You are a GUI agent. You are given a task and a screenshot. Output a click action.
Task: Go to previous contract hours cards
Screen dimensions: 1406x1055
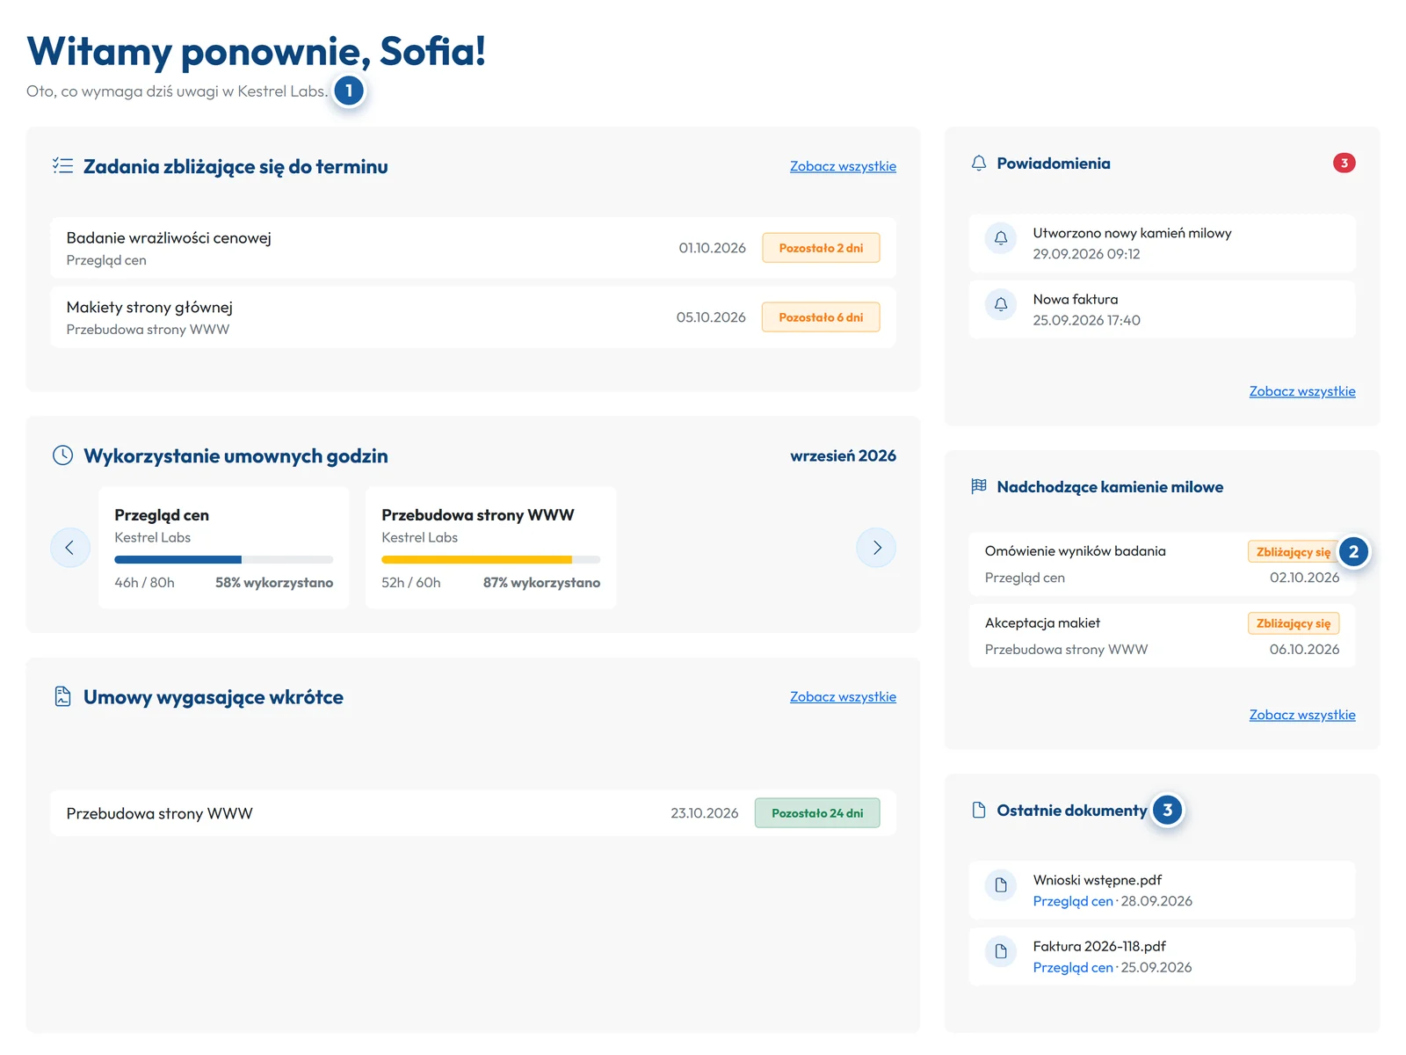tap(69, 548)
